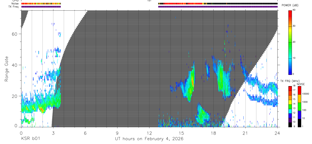Click the 151 CPID label
The width and height of the screenshot is (312, 144).
click(149, 1)
